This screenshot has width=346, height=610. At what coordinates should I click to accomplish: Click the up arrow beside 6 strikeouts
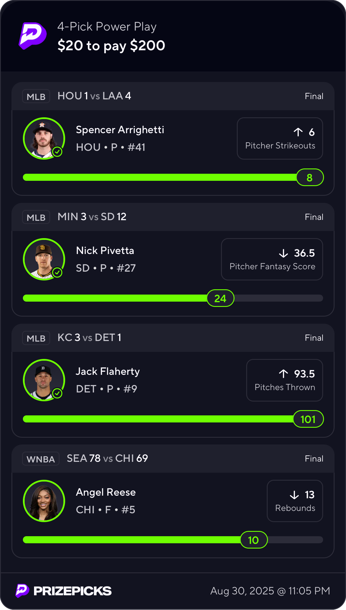(298, 132)
